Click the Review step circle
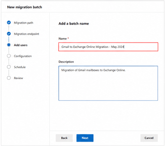 pyautogui.click(x=9, y=78)
